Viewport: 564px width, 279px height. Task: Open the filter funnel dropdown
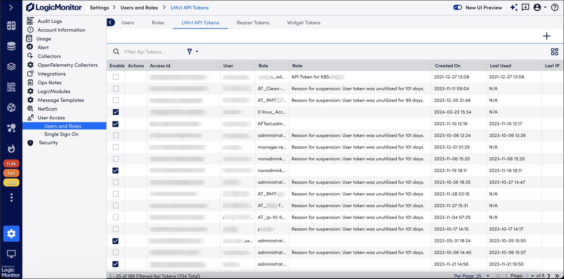[x=192, y=52]
